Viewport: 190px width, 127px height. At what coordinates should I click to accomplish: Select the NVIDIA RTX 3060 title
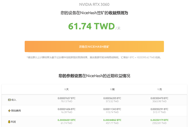click(x=94, y=4)
